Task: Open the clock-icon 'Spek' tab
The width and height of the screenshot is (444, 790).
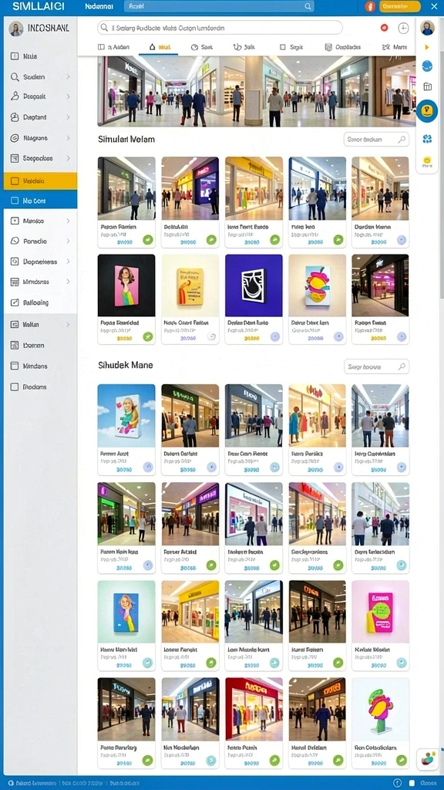Action: tap(202, 47)
